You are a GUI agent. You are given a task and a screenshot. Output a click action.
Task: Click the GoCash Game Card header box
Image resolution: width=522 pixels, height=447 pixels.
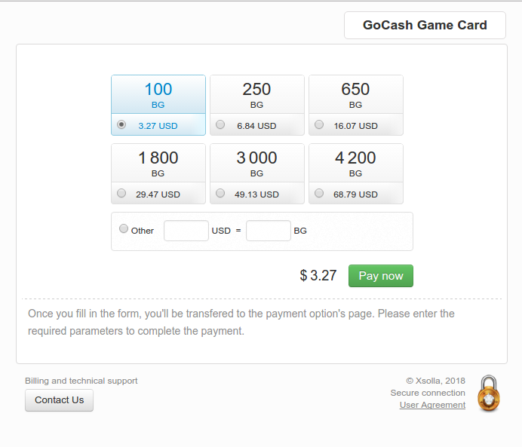point(425,26)
